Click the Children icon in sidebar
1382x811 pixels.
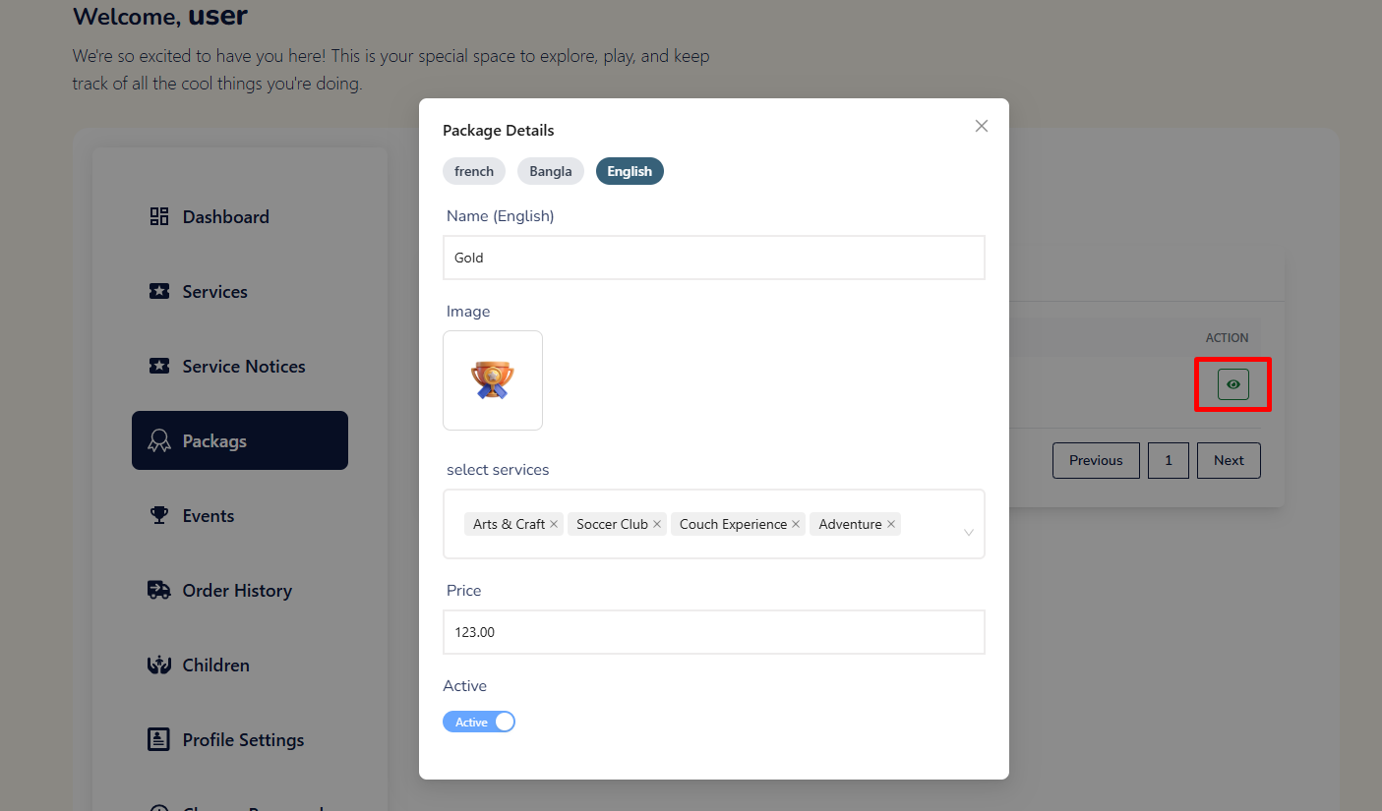[159, 665]
